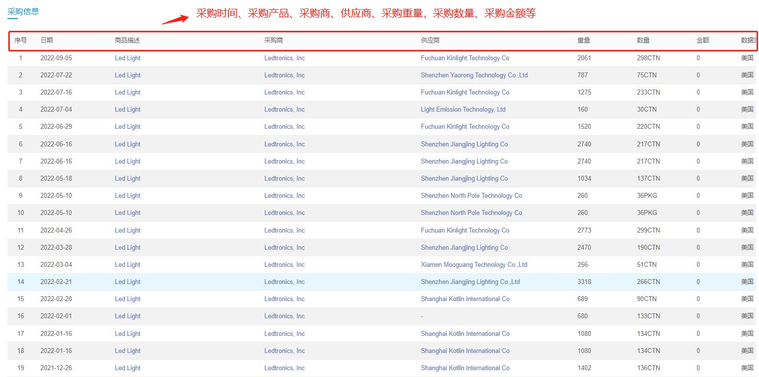
Task: Click the 数量 column header
Action: coord(643,40)
